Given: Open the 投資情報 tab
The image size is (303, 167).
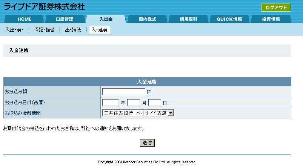Looking at the screenshot, I should [271, 19].
